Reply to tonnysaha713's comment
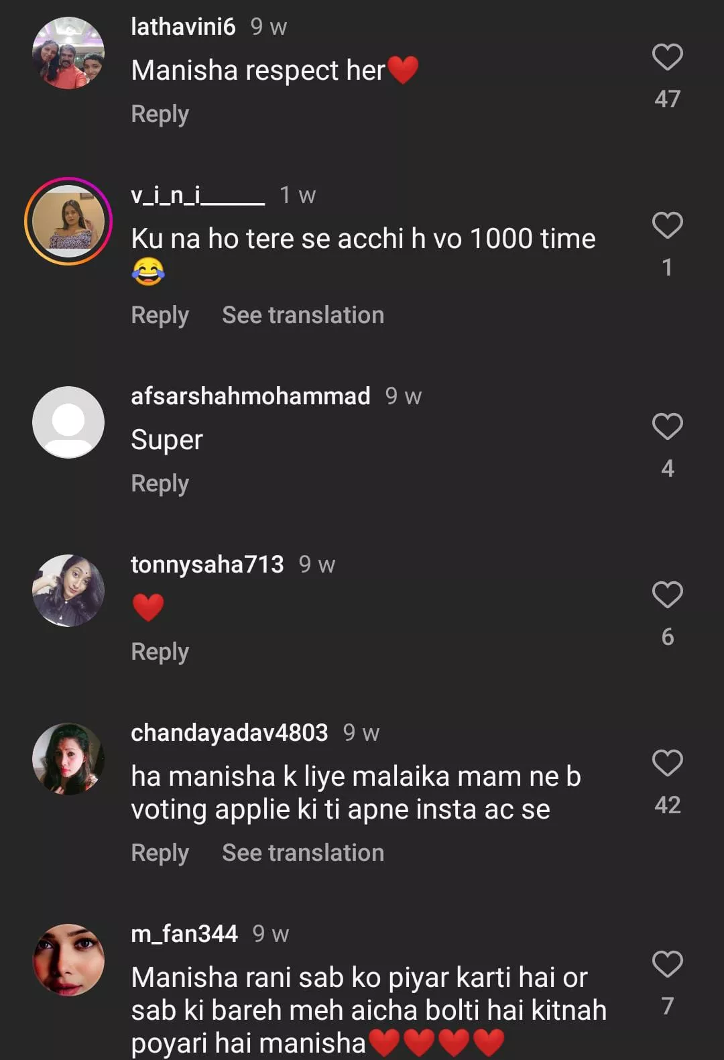This screenshot has height=1060, width=724. tap(160, 652)
